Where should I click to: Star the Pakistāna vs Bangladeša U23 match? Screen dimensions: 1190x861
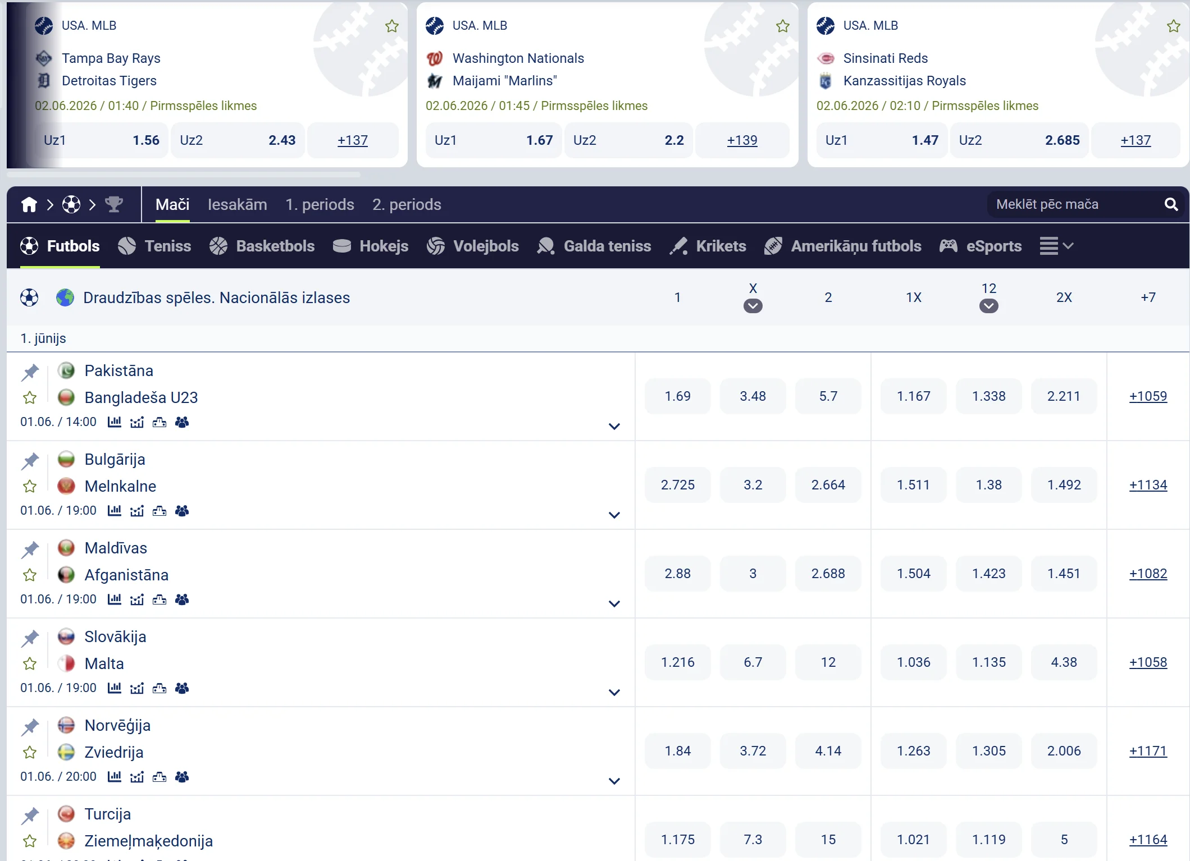pyautogui.click(x=30, y=398)
